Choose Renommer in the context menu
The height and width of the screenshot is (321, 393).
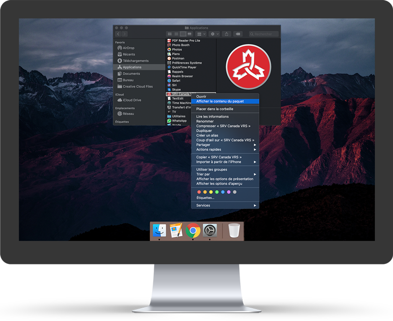[x=225, y=121]
